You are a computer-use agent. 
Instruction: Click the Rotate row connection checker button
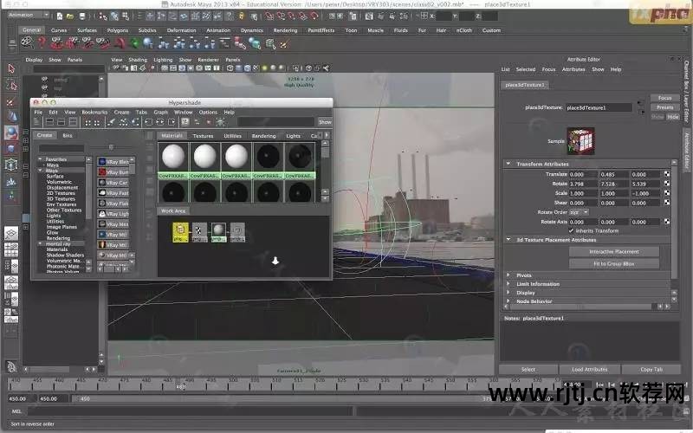pyautogui.click(x=667, y=184)
